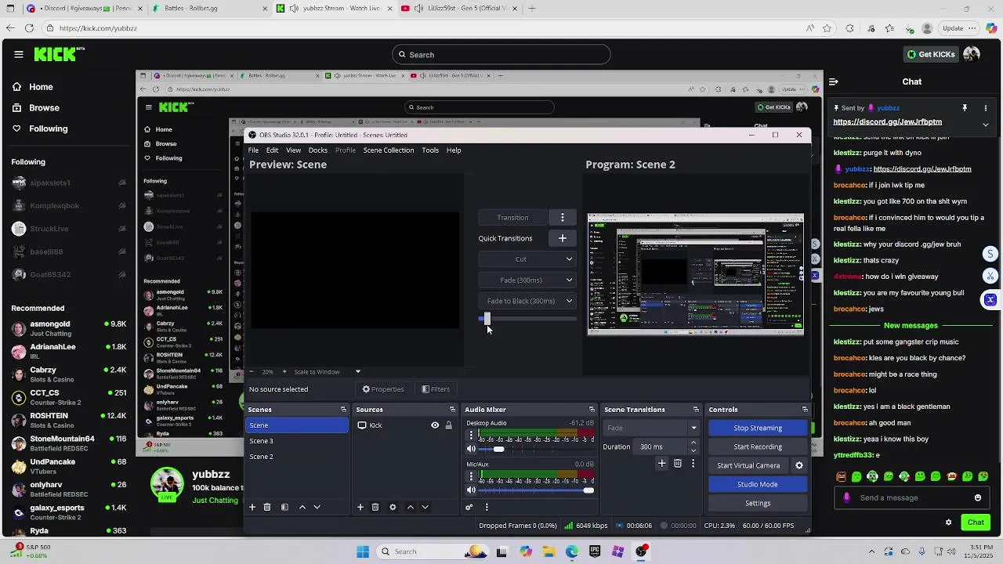Click Start Recording button
Image resolution: width=1003 pixels, height=564 pixels.
pyautogui.click(x=758, y=446)
